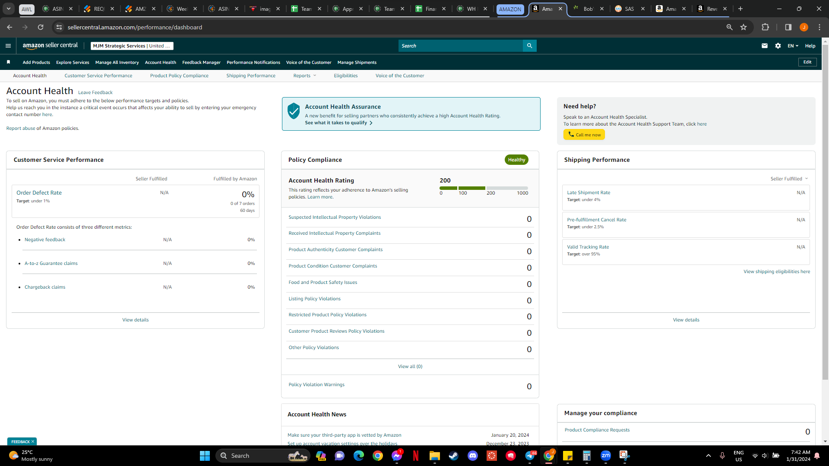Click the Call me now button
This screenshot has width=829, height=466.
pyautogui.click(x=584, y=135)
